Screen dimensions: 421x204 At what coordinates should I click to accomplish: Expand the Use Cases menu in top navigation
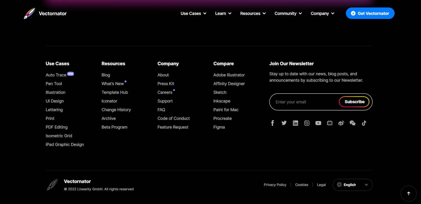[x=193, y=13]
